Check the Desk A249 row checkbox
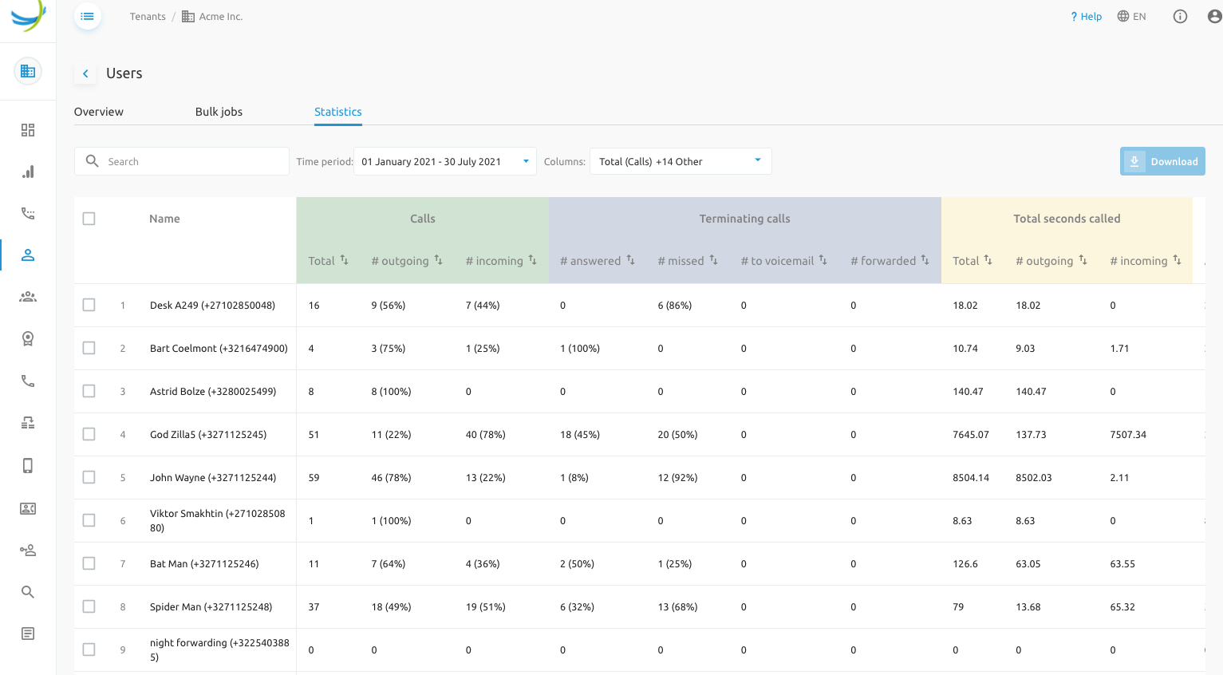Image resolution: width=1223 pixels, height=675 pixels. (x=89, y=305)
